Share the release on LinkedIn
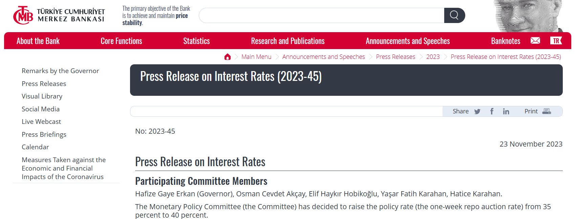This screenshot has width=577, height=219. (x=506, y=111)
